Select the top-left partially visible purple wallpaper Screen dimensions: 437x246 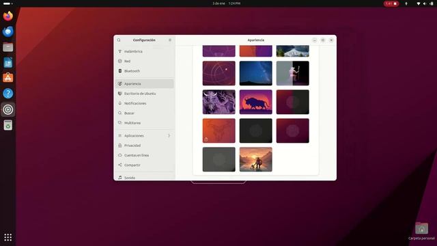[218, 51]
